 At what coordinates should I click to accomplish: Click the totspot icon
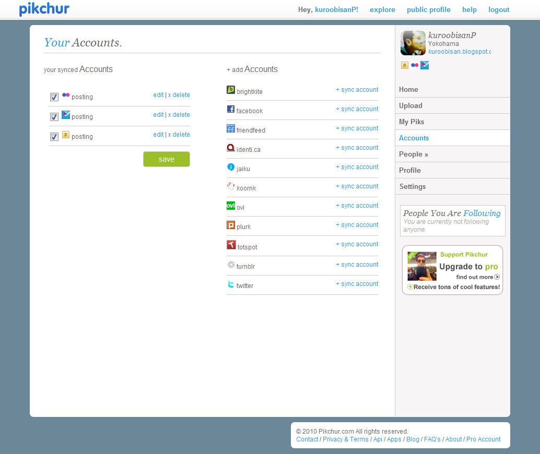tap(231, 245)
